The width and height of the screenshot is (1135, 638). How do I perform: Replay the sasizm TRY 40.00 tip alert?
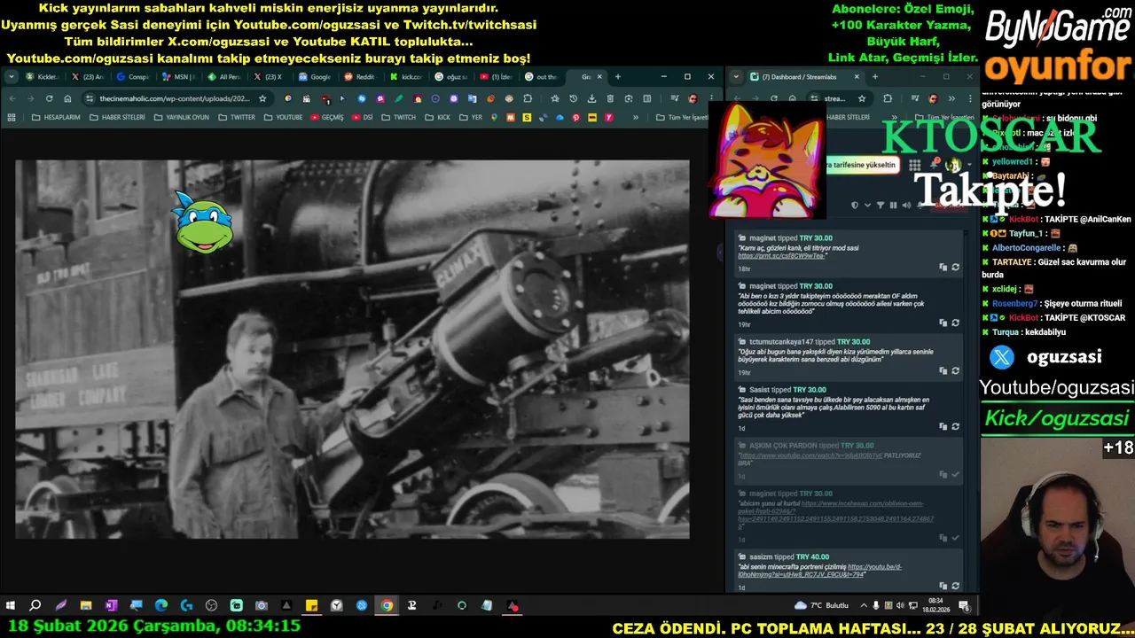tap(955, 586)
